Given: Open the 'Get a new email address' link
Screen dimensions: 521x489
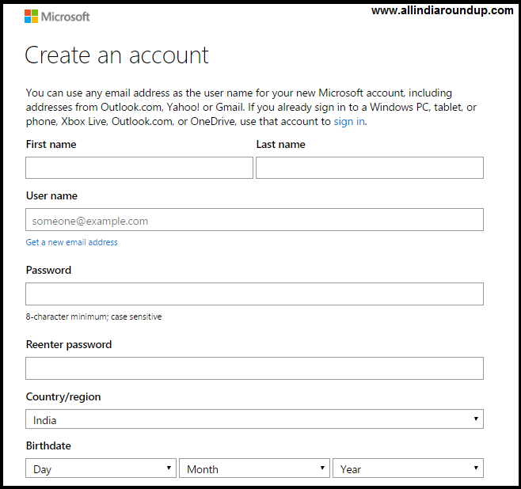Looking at the screenshot, I should pyautogui.click(x=72, y=242).
